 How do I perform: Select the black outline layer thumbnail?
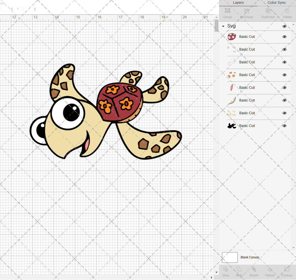point(232,126)
